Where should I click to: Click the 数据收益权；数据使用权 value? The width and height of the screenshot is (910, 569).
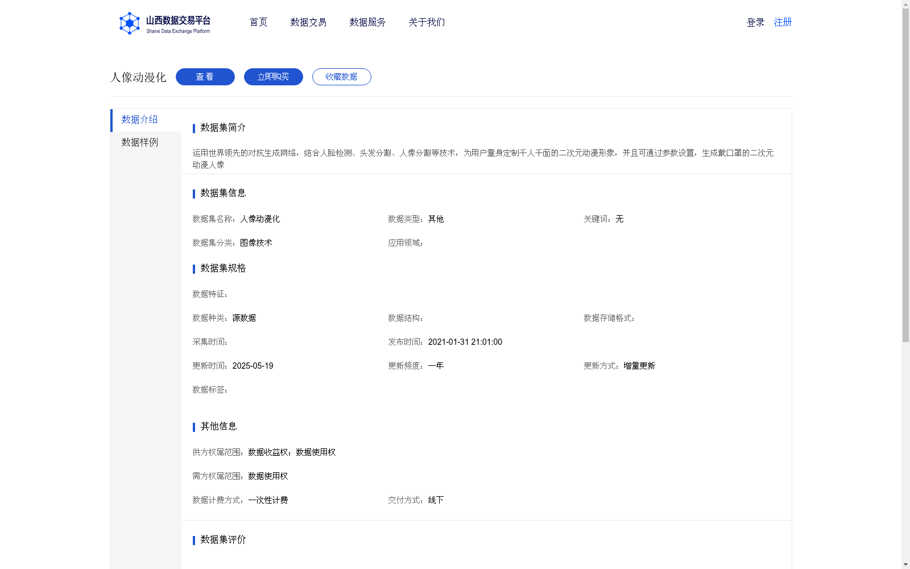click(292, 452)
